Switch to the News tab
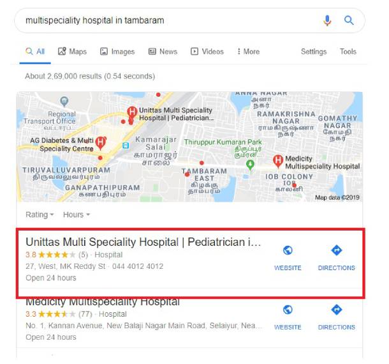Image resolution: width=389 pixels, height=364 pixels. [x=163, y=52]
